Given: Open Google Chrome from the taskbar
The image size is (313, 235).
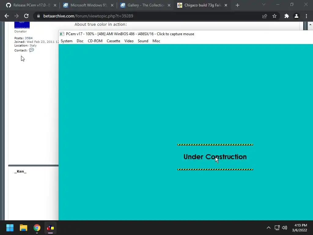Looking at the screenshot, I should 37,228.
